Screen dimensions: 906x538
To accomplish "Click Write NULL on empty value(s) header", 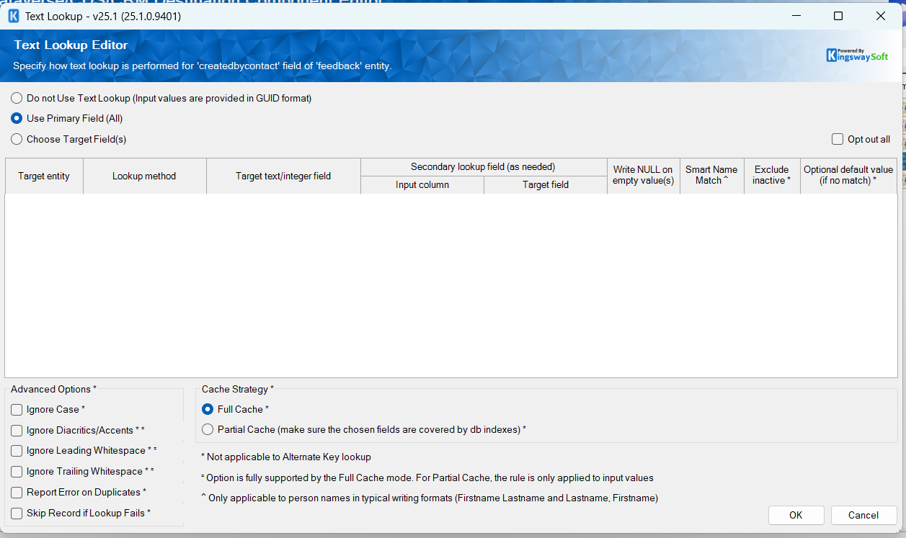I will coord(644,176).
